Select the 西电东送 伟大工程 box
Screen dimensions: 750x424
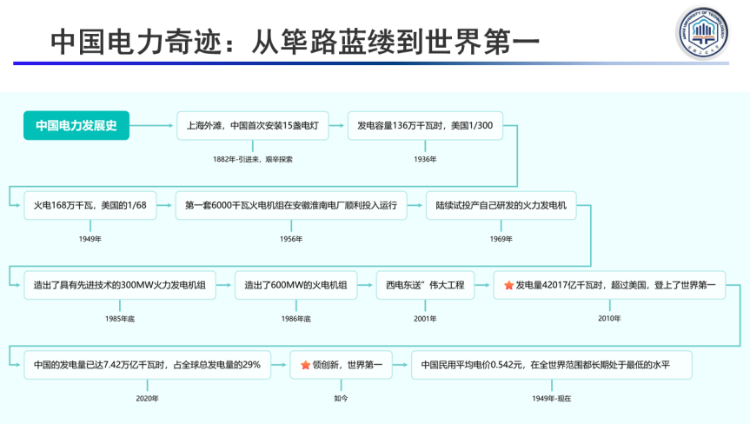pyautogui.click(x=425, y=285)
